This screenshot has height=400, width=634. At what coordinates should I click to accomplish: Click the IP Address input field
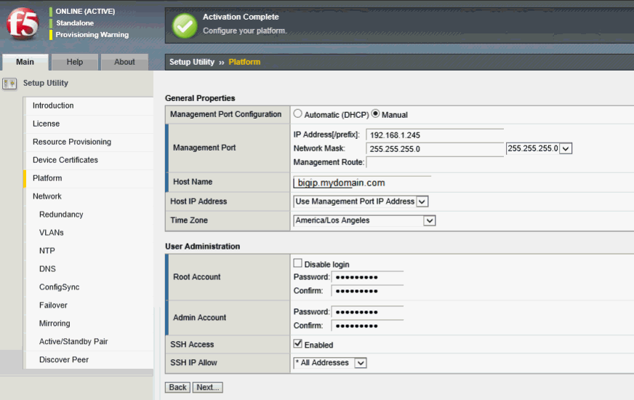coord(435,135)
